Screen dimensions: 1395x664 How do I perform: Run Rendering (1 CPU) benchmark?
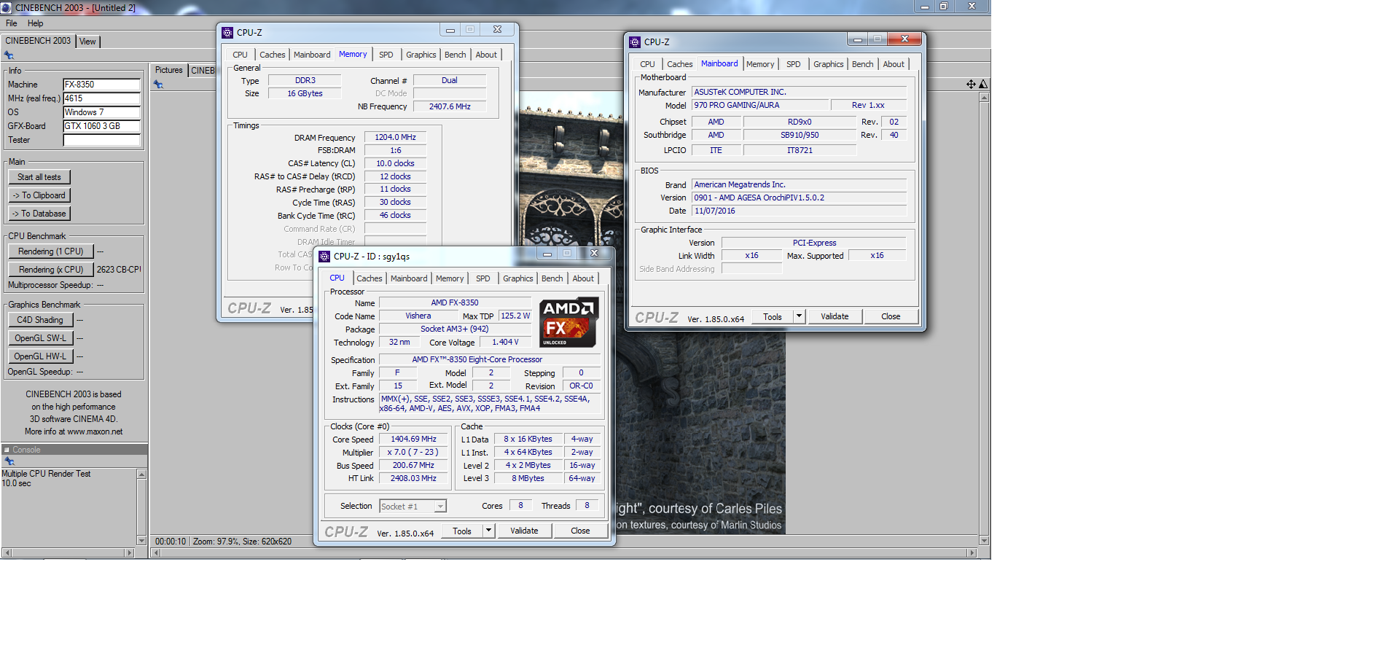(x=51, y=251)
